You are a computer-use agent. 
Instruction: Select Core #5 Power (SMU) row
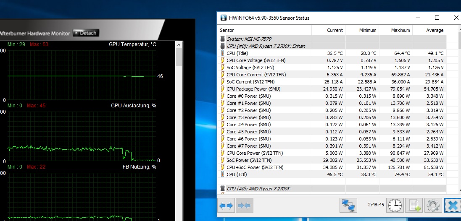(332, 132)
